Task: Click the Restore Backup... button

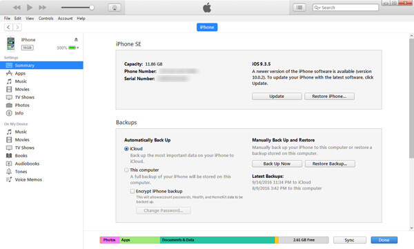Action: 330,163
